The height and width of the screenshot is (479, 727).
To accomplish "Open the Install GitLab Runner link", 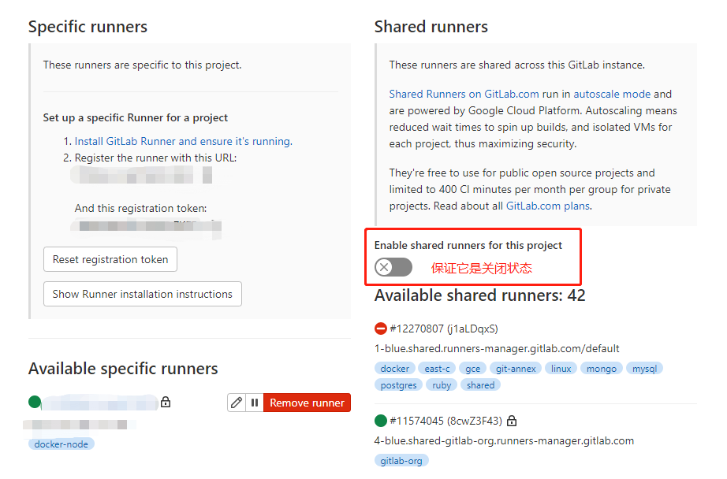I will click(x=182, y=142).
